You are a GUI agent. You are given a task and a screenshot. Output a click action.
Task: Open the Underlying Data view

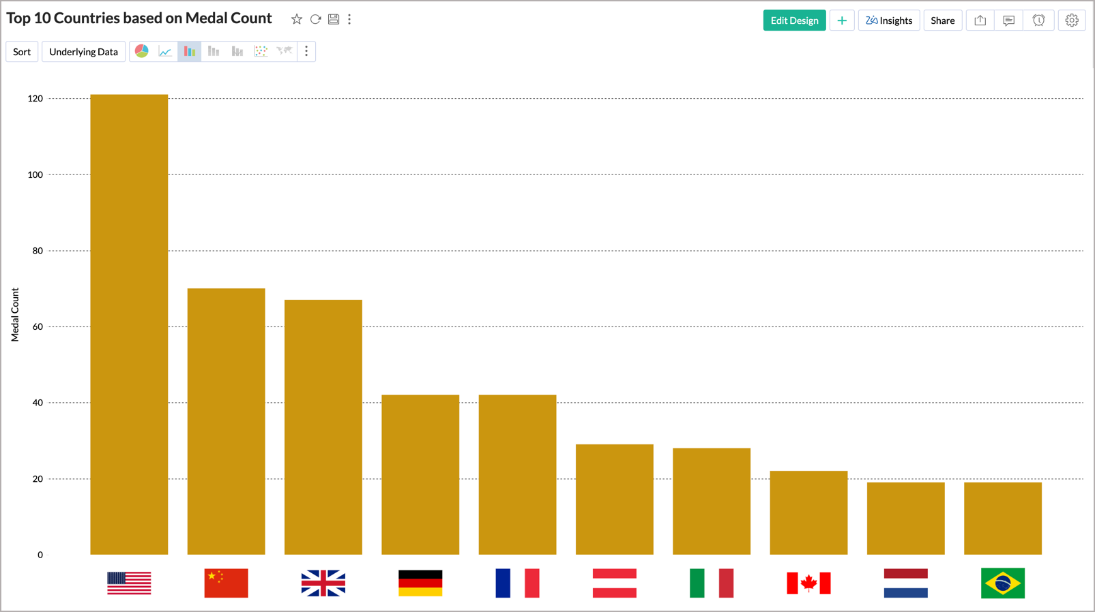pos(83,52)
